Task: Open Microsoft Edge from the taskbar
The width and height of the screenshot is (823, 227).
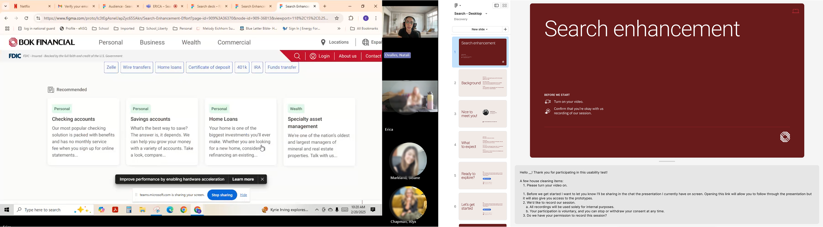Action: click(x=170, y=210)
